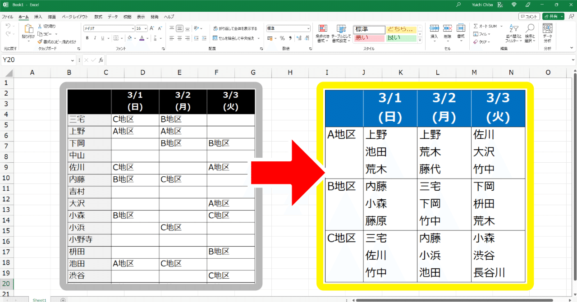Screen dimensions: 577x302
Task: Apply italic formatting
Action: [95, 38]
